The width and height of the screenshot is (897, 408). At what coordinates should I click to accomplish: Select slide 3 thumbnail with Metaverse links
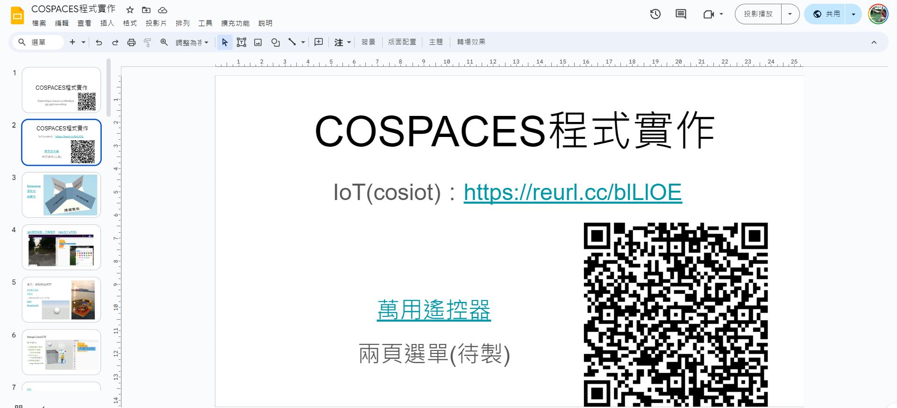click(61, 194)
